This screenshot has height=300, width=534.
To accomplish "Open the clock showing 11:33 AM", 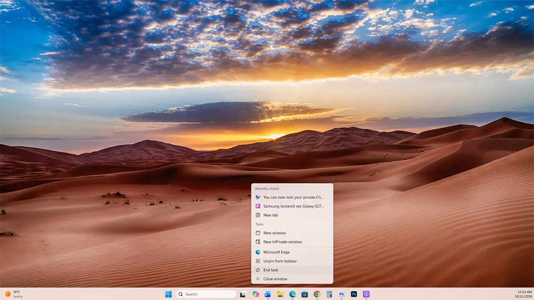I will click(524, 294).
